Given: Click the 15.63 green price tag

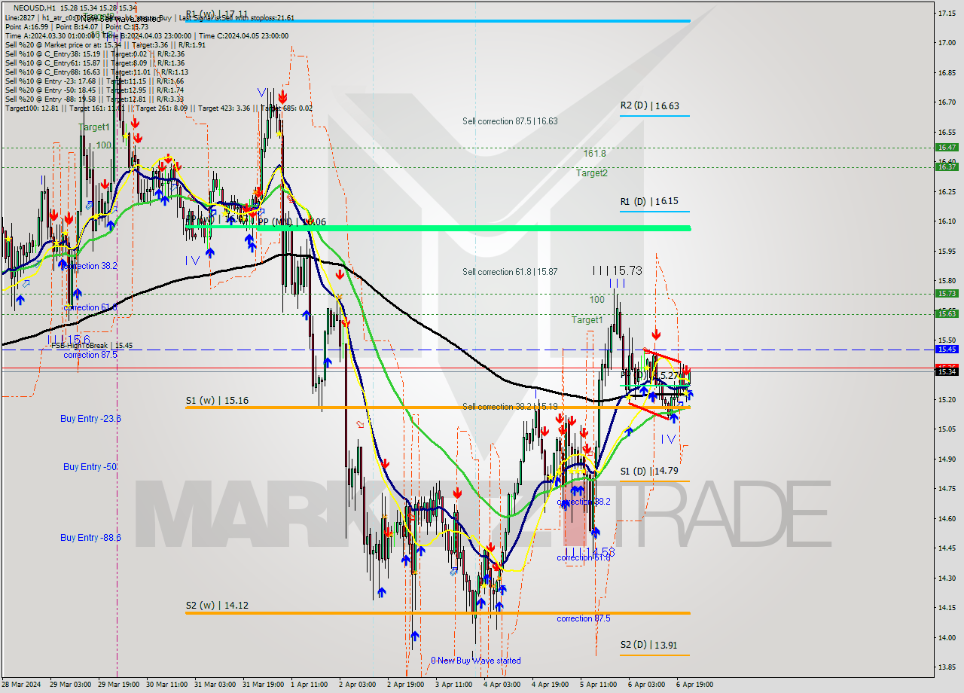Looking at the screenshot, I should 946,313.
